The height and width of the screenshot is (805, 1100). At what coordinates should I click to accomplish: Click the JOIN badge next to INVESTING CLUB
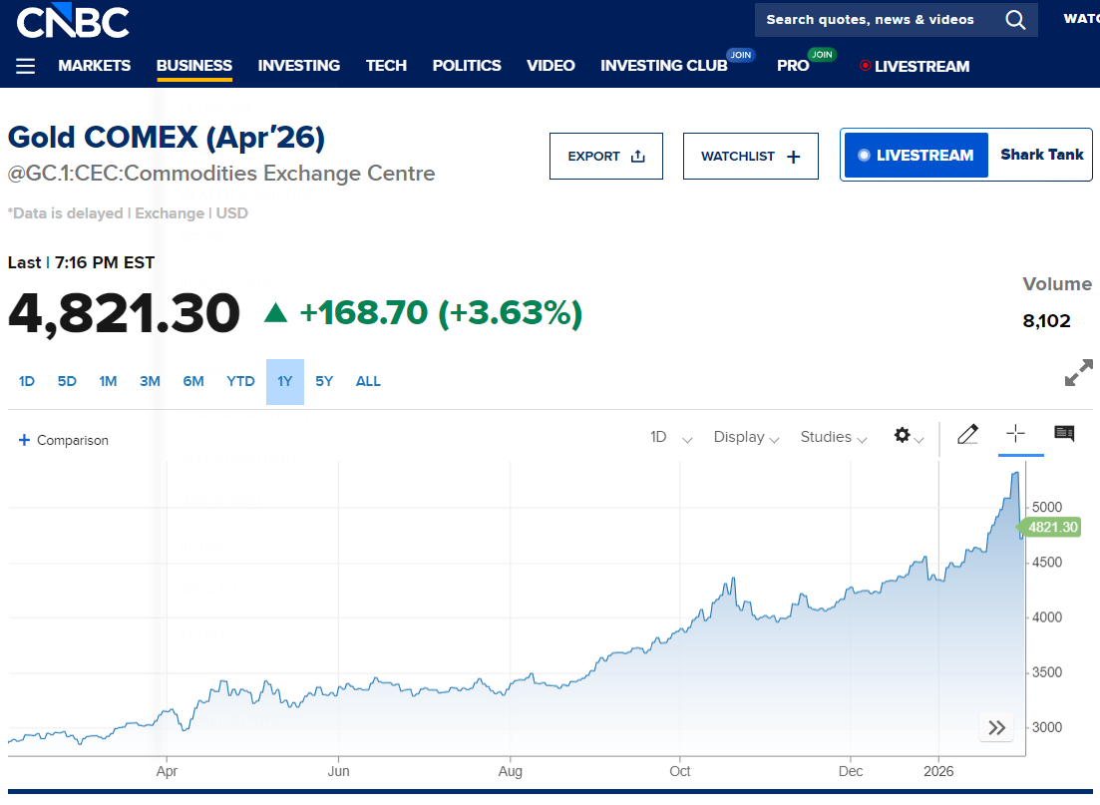click(741, 55)
